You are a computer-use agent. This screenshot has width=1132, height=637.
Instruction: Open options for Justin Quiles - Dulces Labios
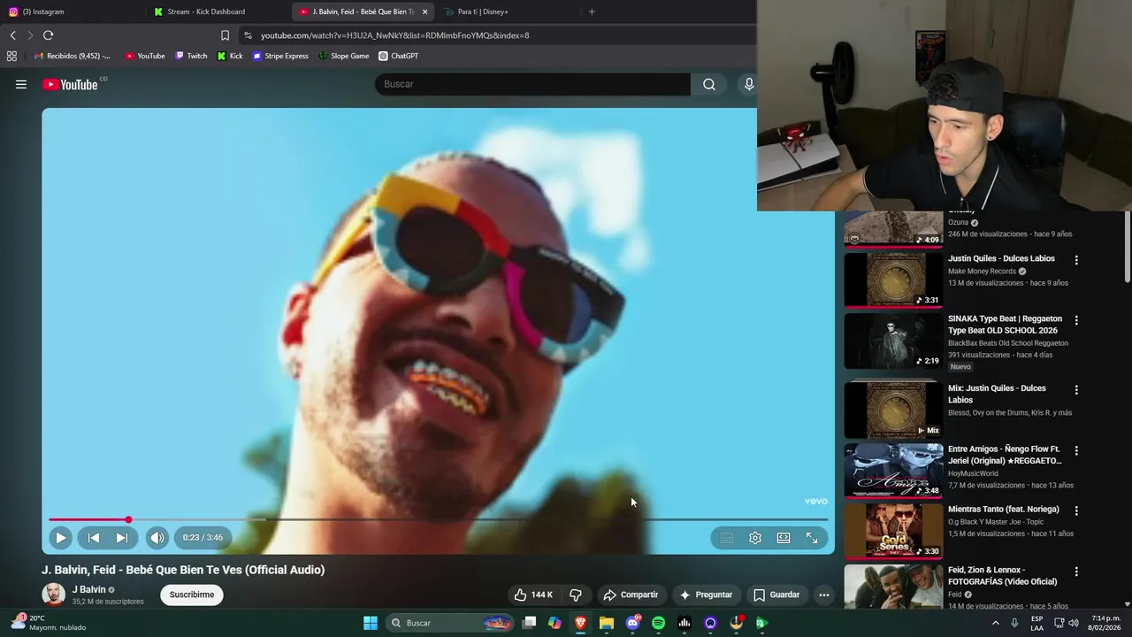[1076, 260]
